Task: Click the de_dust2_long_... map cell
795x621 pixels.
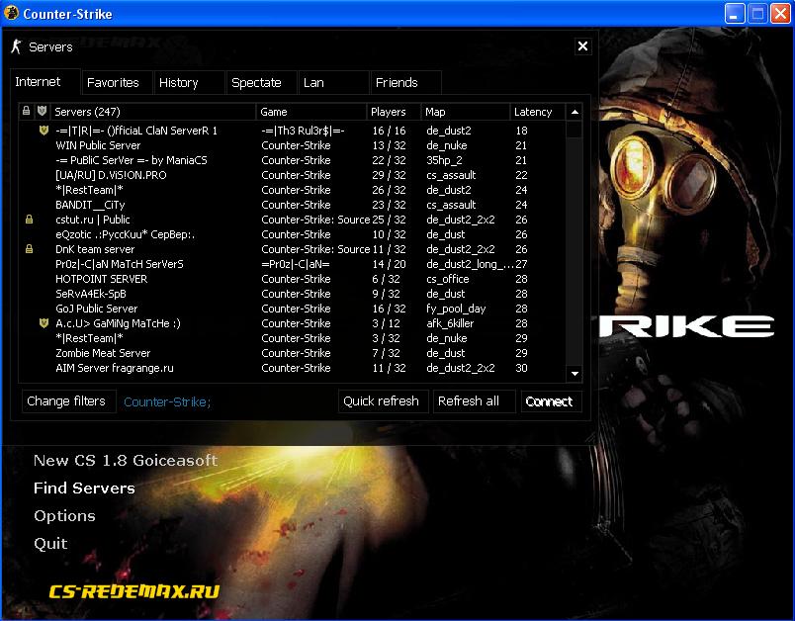Action: [x=470, y=264]
